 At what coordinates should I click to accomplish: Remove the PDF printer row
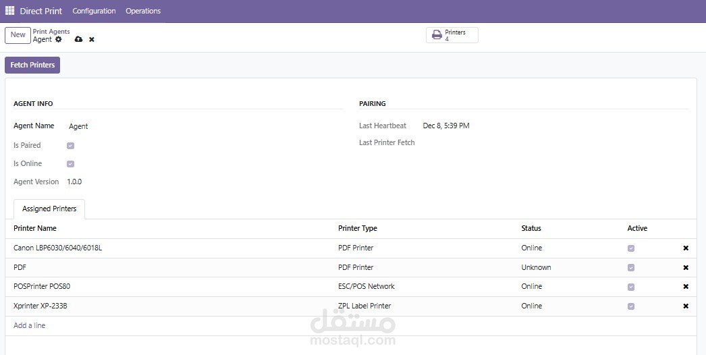686,268
